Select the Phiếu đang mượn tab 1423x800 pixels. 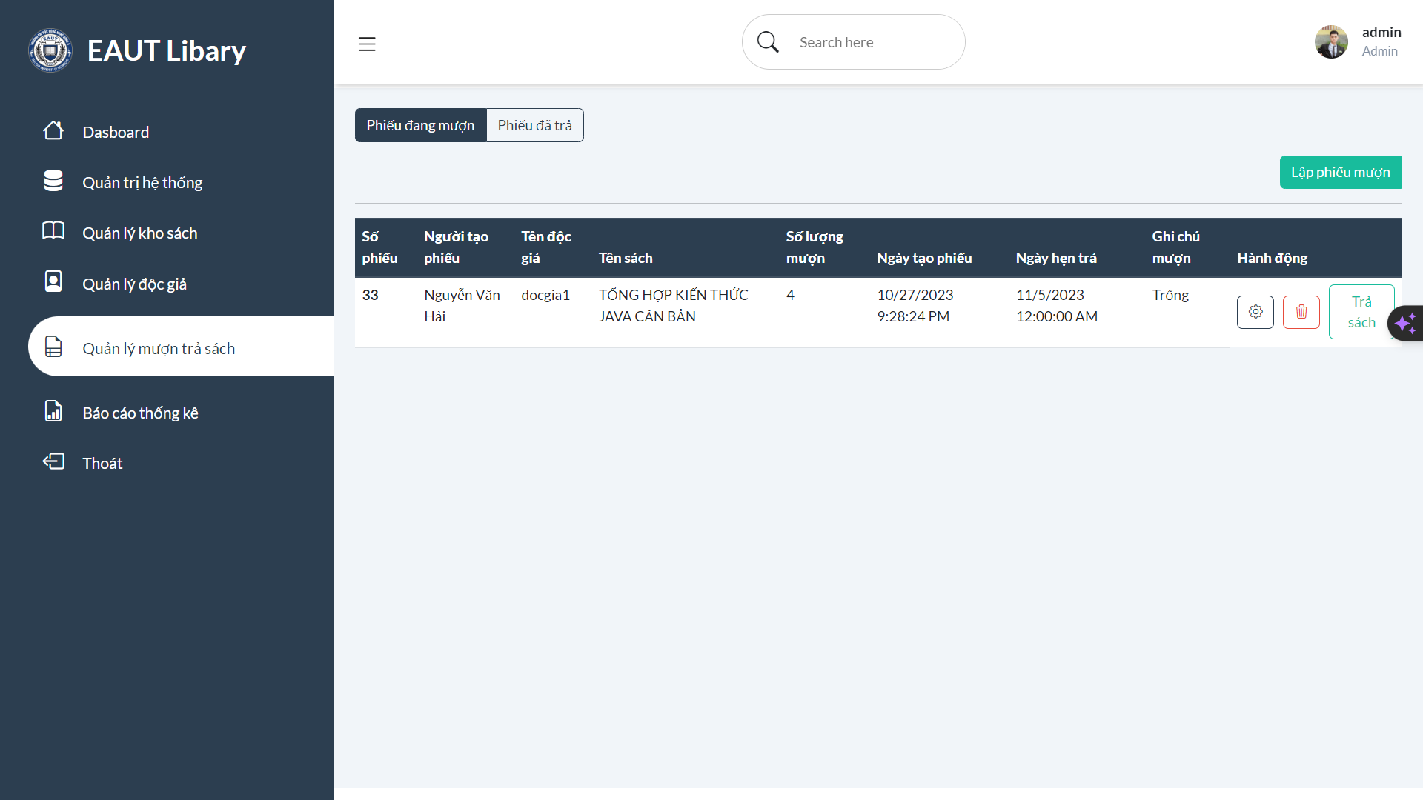click(x=420, y=125)
